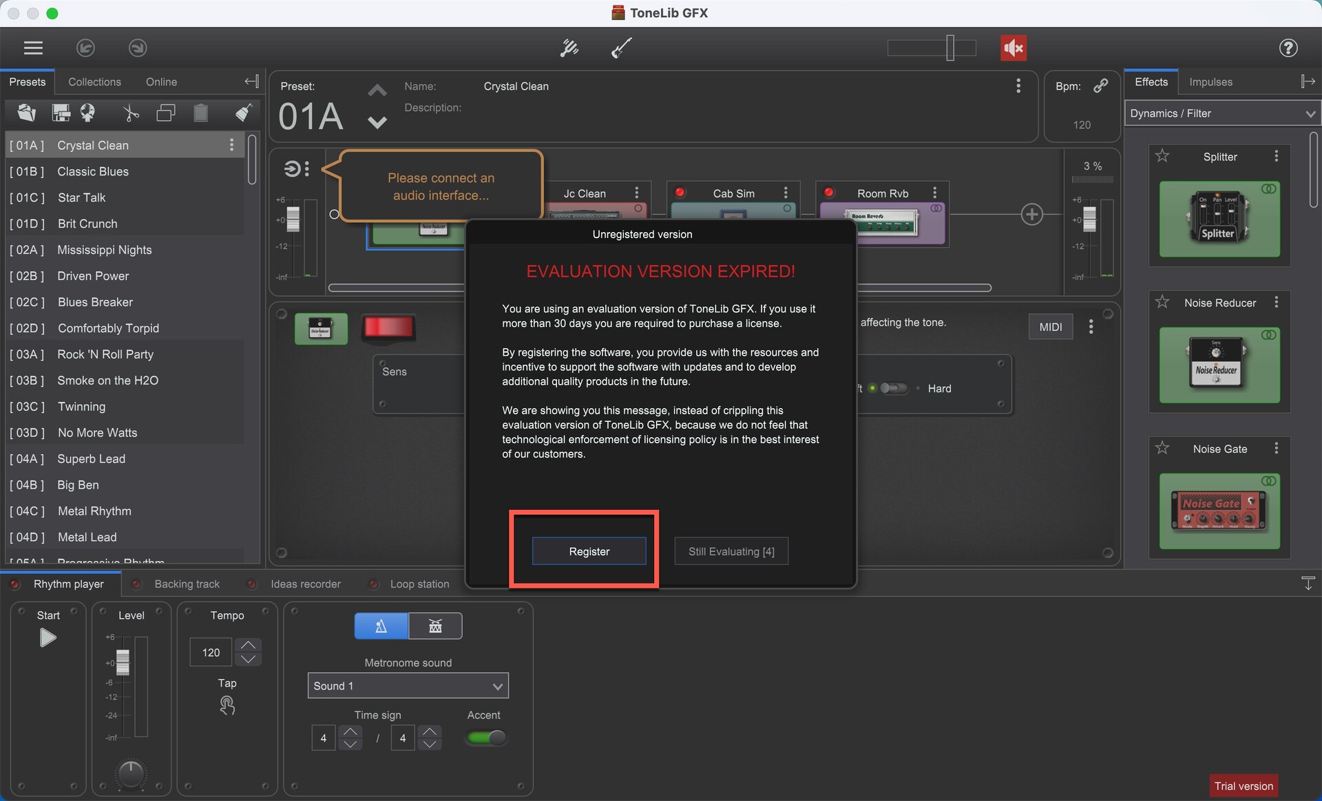The image size is (1322, 801).
Task: Select the Classic Blues preset
Action: 125,171
